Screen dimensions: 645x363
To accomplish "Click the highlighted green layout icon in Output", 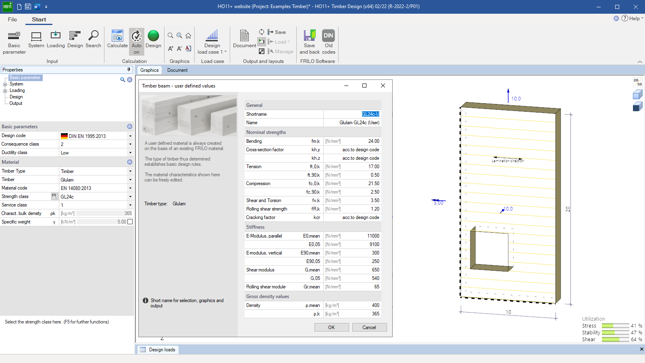I will point(262,41).
